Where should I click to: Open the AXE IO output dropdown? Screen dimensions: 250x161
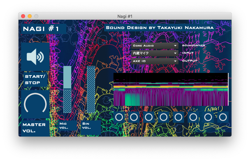pos(155,61)
